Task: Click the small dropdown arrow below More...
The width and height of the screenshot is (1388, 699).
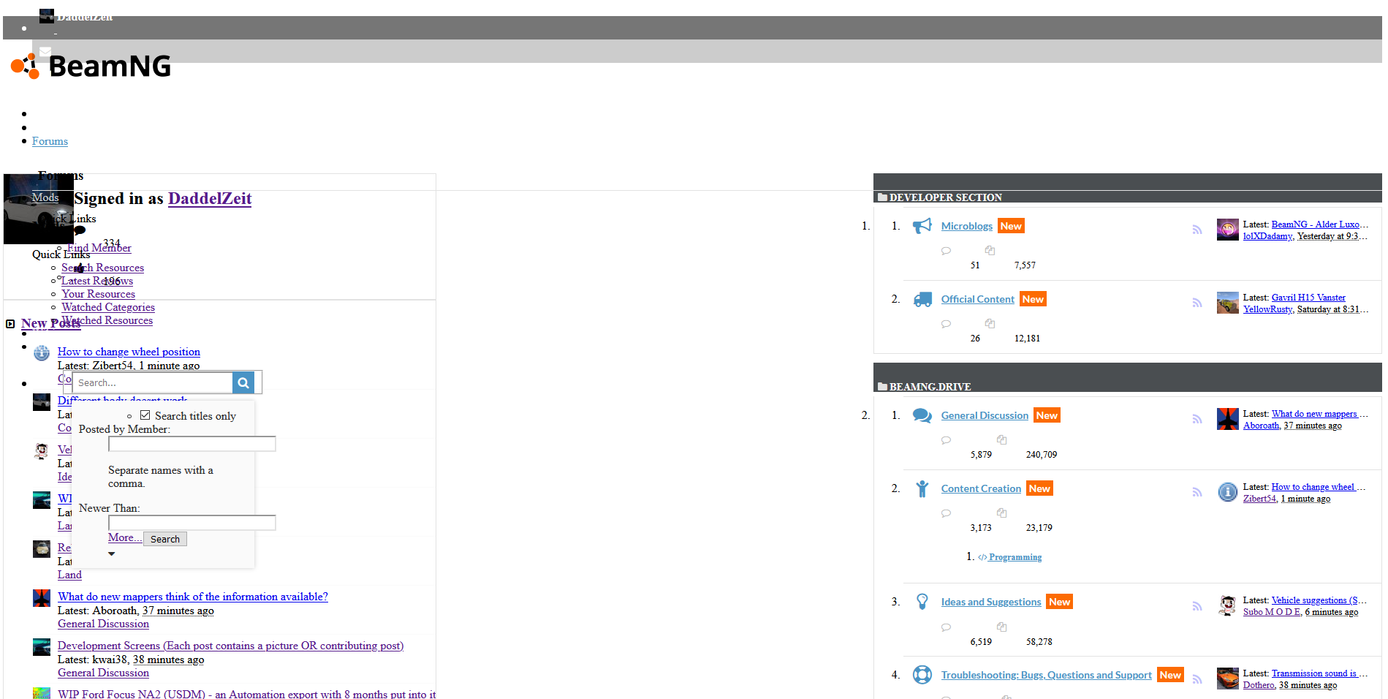Action: 112,554
